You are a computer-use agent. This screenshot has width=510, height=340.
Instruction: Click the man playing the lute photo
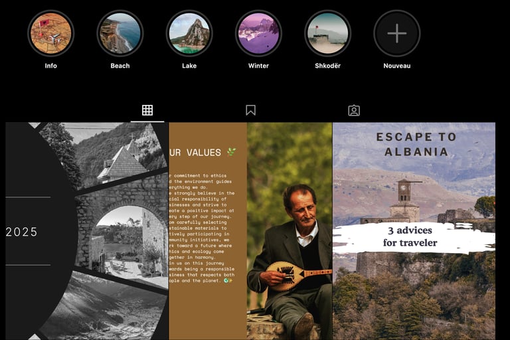tap(290, 231)
